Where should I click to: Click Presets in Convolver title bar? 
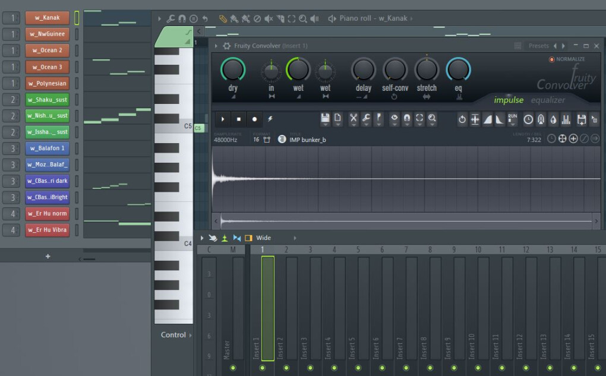click(x=538, y=46)
